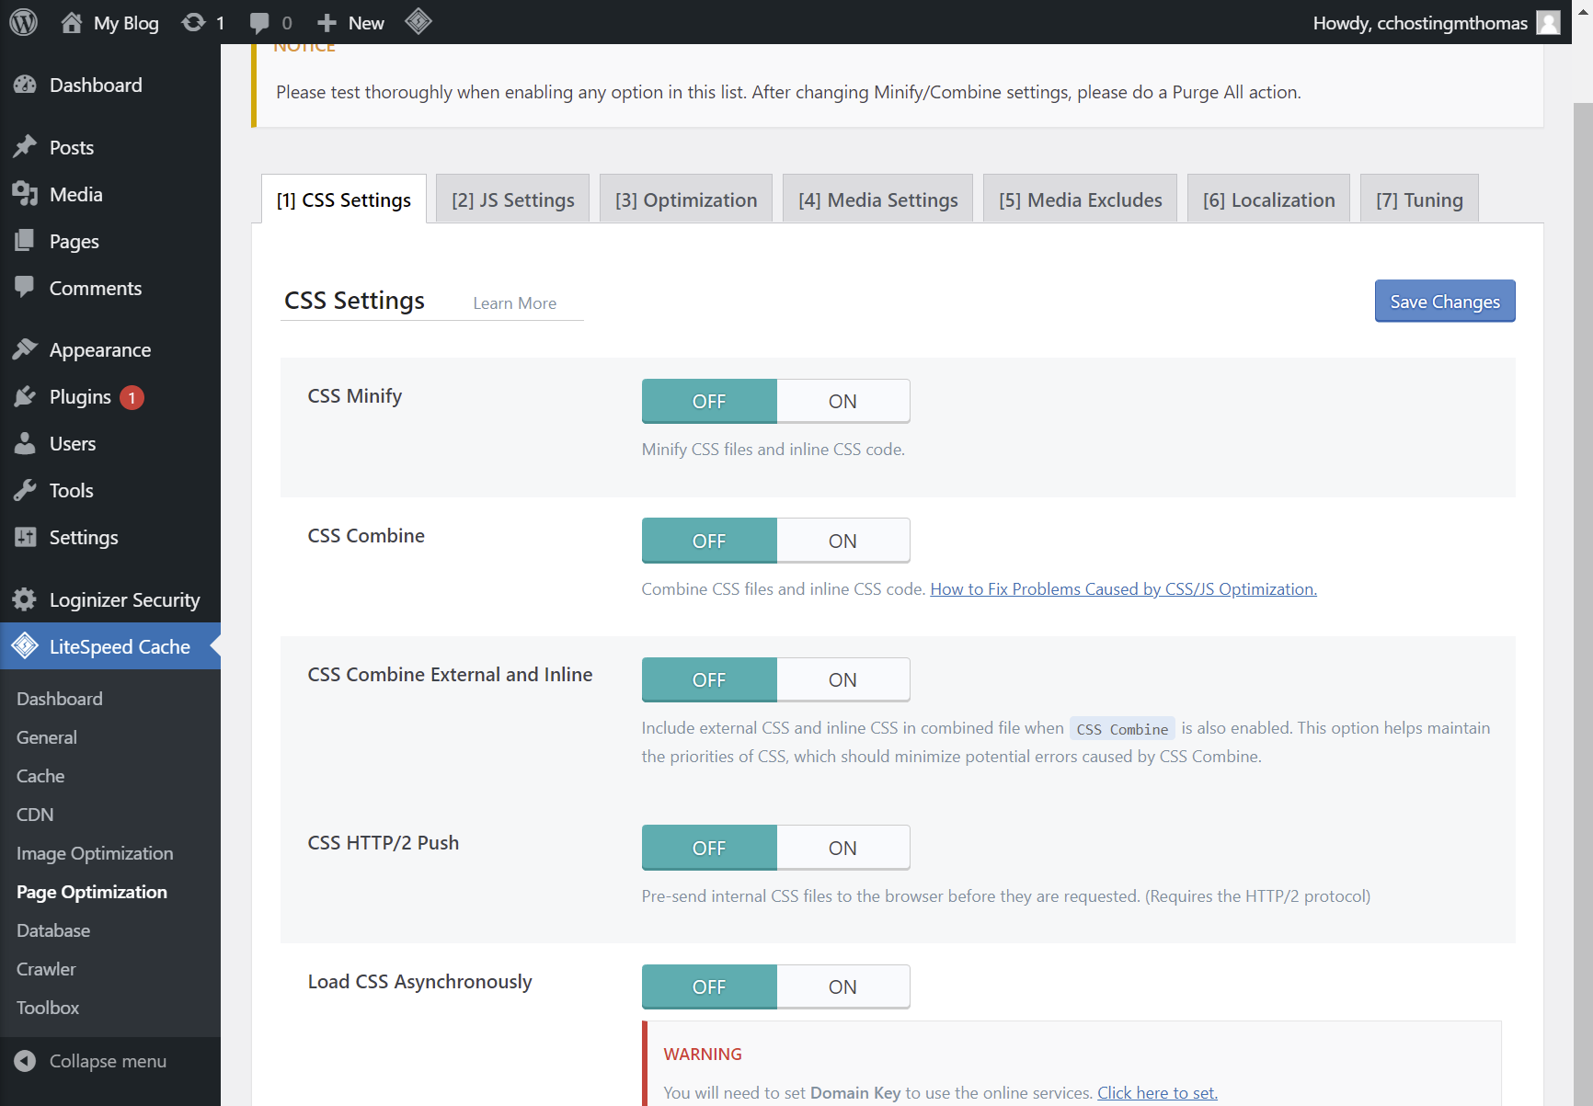Image resolution: width=1593 pixels, height=1106 pixels.
Task: Go to Loginizer Security in sidebar
Action: coord(124,600)
